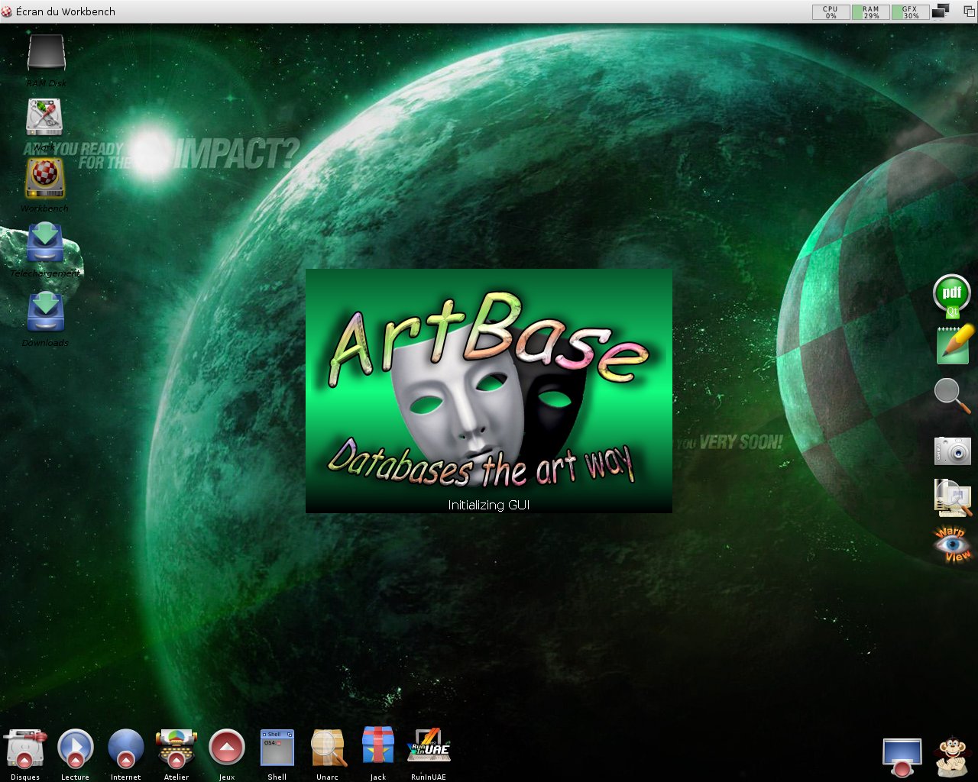This screenshot has width=978, height=782.
Task: Launch the Unarc archive tool
Action: [x=328, y=748]
